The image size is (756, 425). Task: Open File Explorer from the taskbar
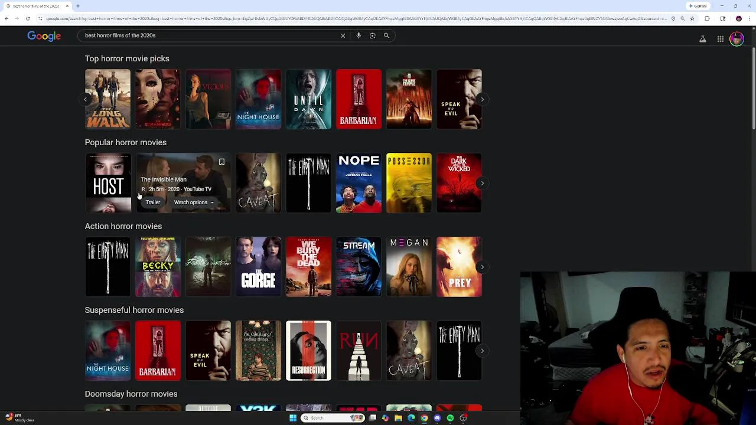tap(399, 418)
